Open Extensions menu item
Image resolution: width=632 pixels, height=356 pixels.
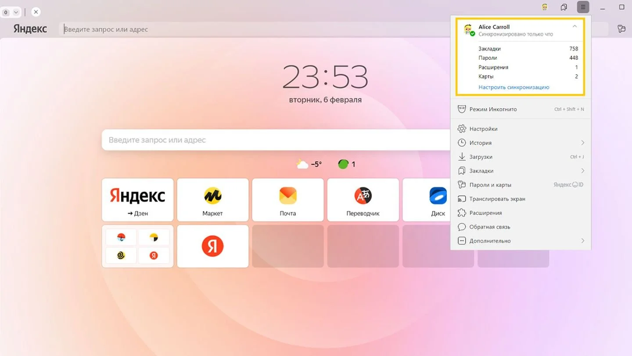521,213
